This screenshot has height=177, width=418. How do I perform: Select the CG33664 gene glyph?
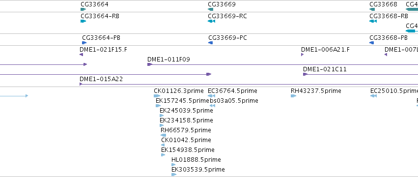pos(83,9)
